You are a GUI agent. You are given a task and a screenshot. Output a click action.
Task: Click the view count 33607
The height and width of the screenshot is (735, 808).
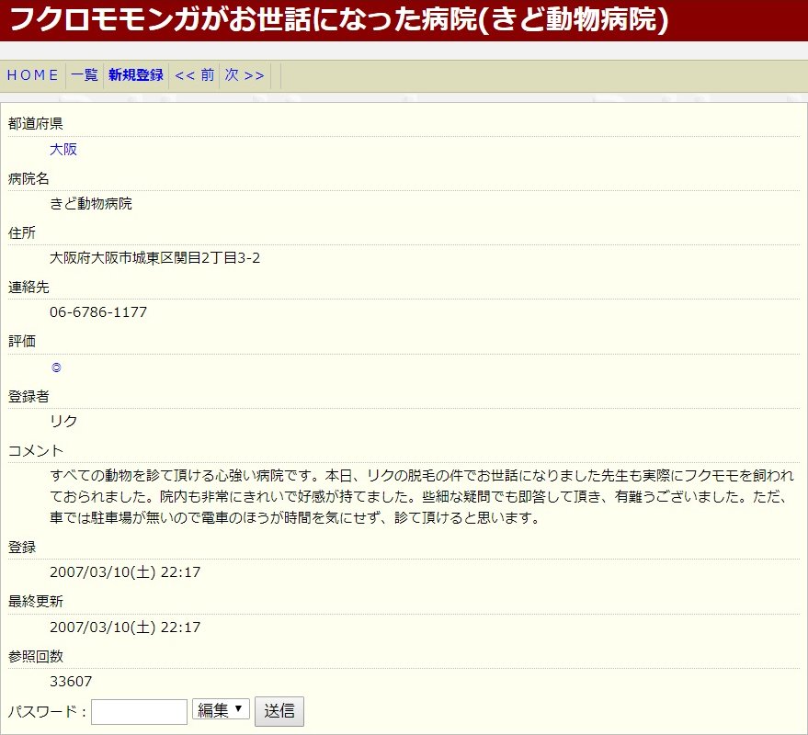click(71, 682)
